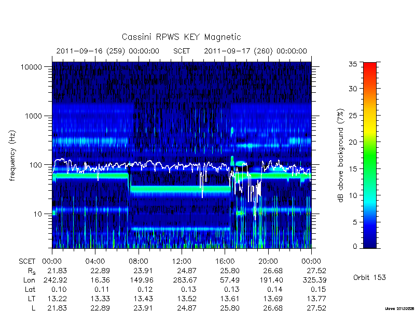Click the 'SCET' row label below the plot

[27, 262]
